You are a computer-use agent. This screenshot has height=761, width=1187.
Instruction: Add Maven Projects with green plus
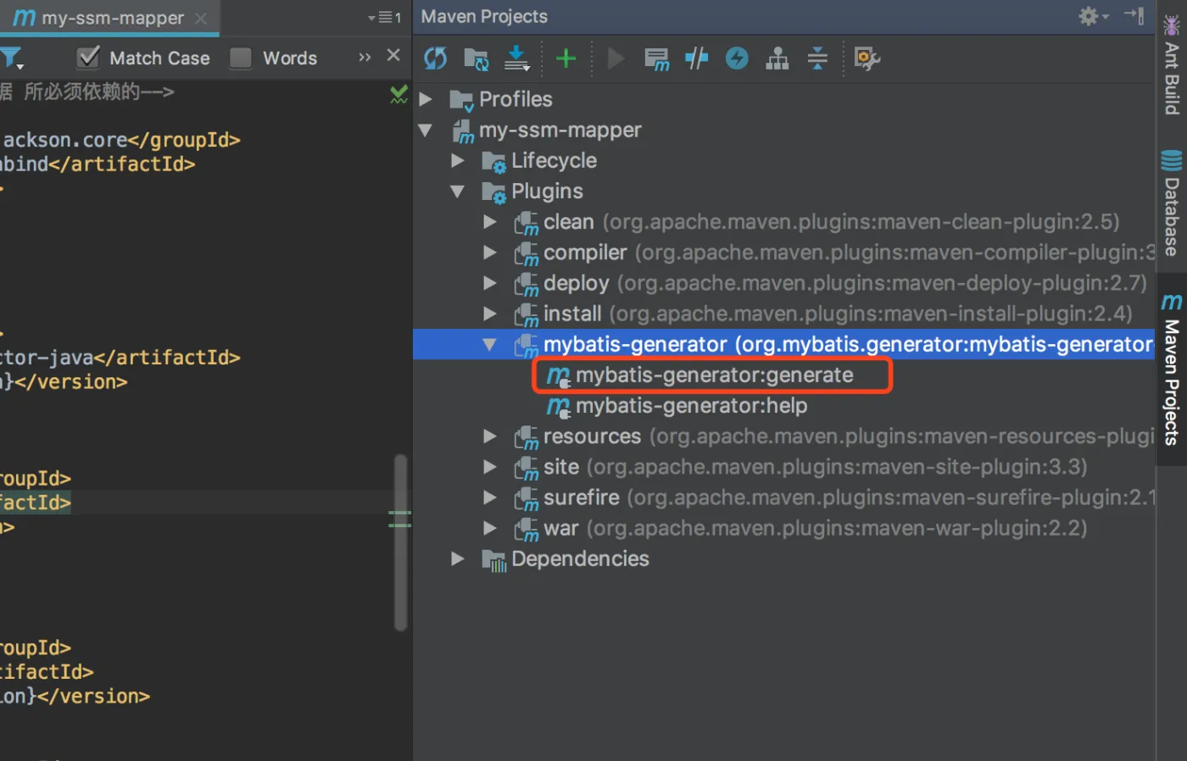point(566,58)
